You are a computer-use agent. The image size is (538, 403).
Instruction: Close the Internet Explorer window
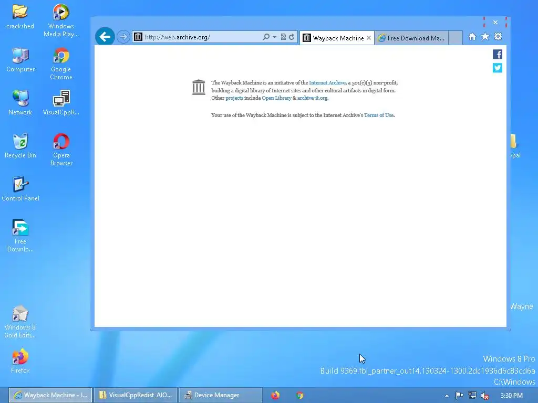[x=495, y=22]
